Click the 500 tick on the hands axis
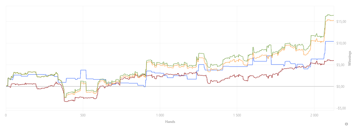 (83, 115)
